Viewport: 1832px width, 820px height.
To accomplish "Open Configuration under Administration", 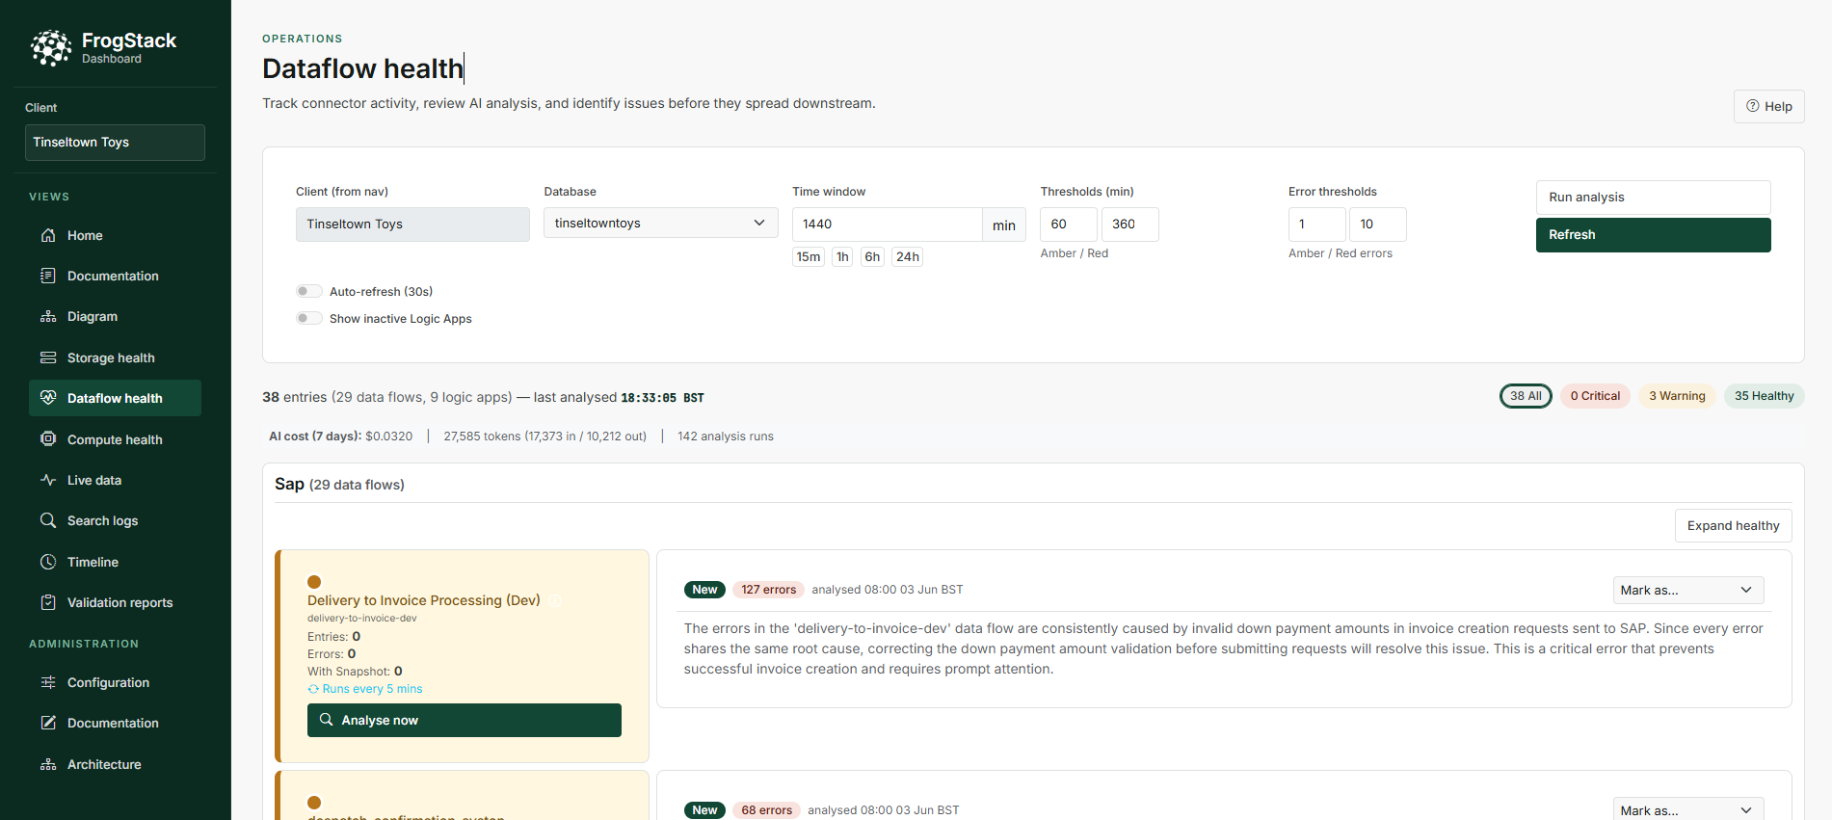I will point(115,682).
